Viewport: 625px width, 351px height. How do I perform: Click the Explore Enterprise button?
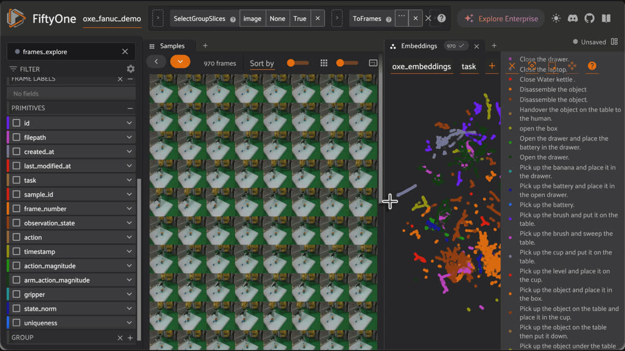click(501, 18)
